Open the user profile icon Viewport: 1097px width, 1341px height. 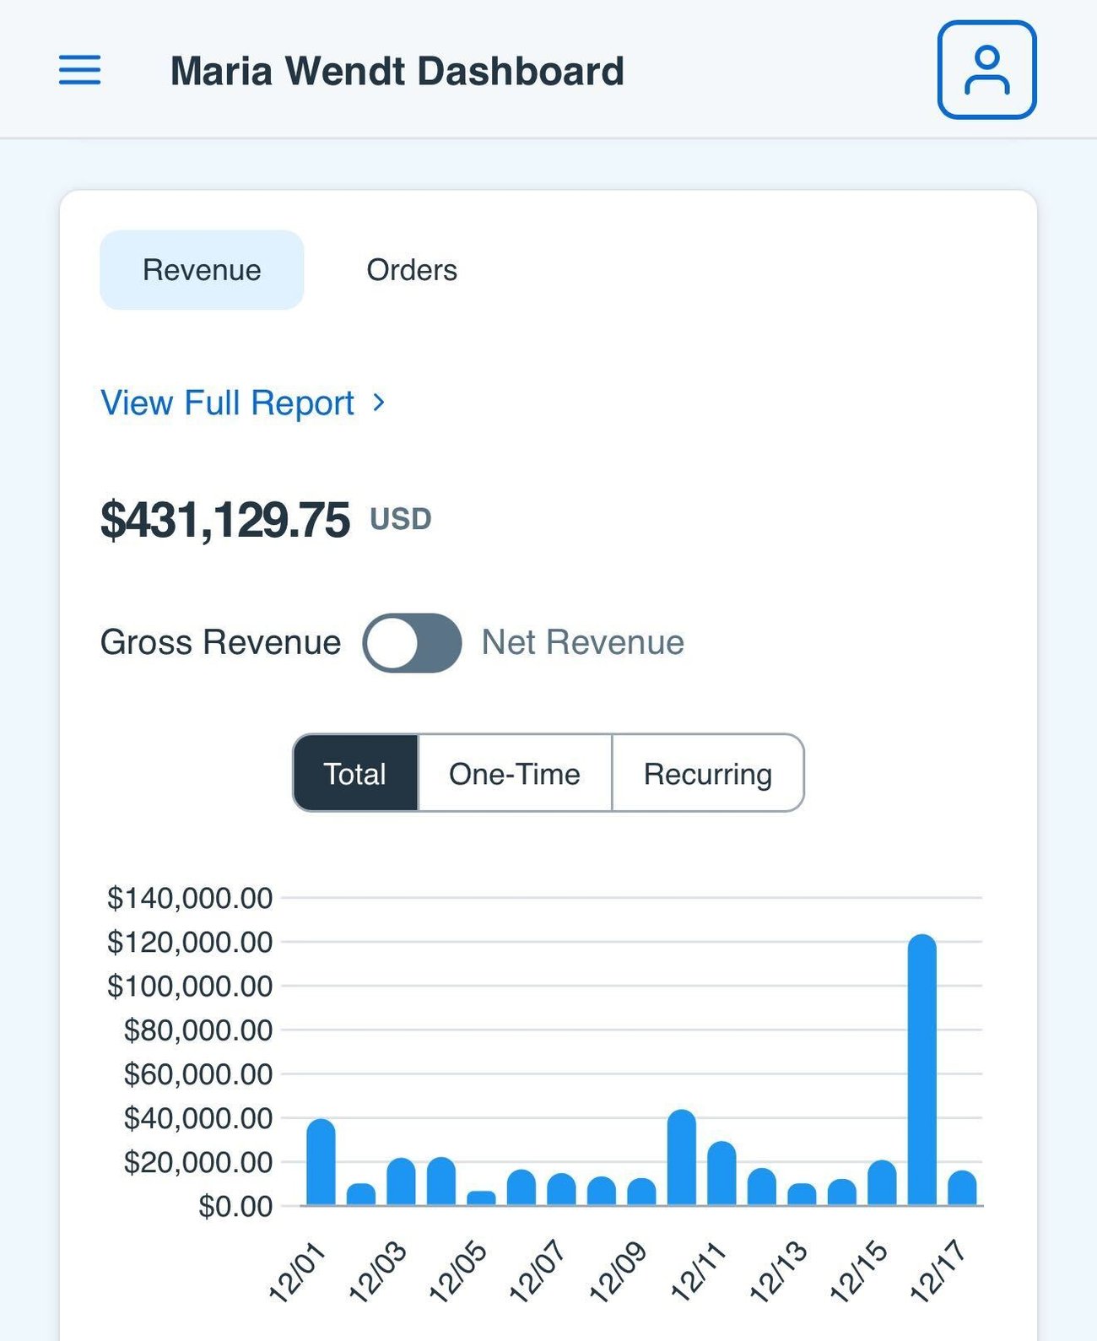[986, 70]
